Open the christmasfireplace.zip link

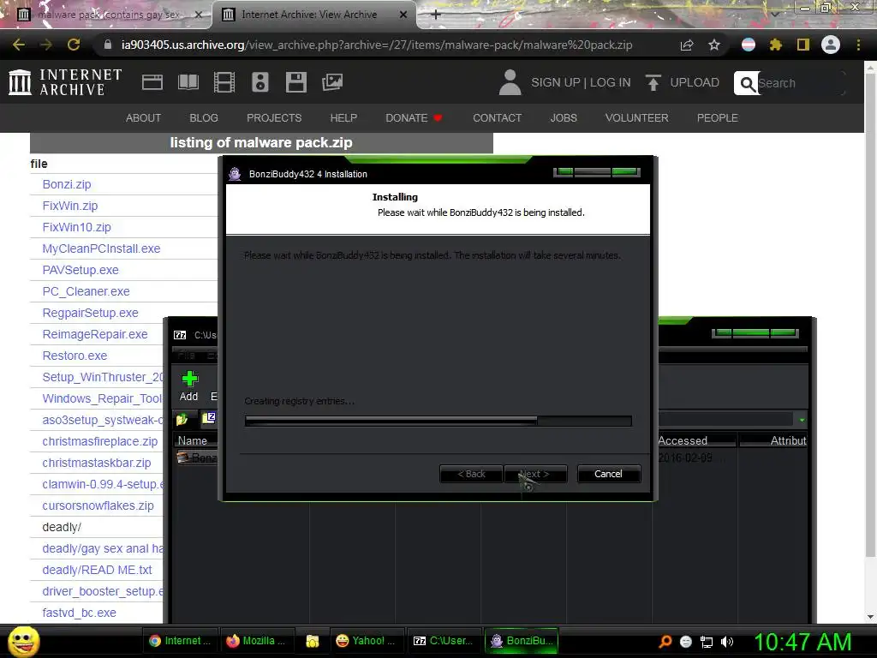tap(100, 441)
